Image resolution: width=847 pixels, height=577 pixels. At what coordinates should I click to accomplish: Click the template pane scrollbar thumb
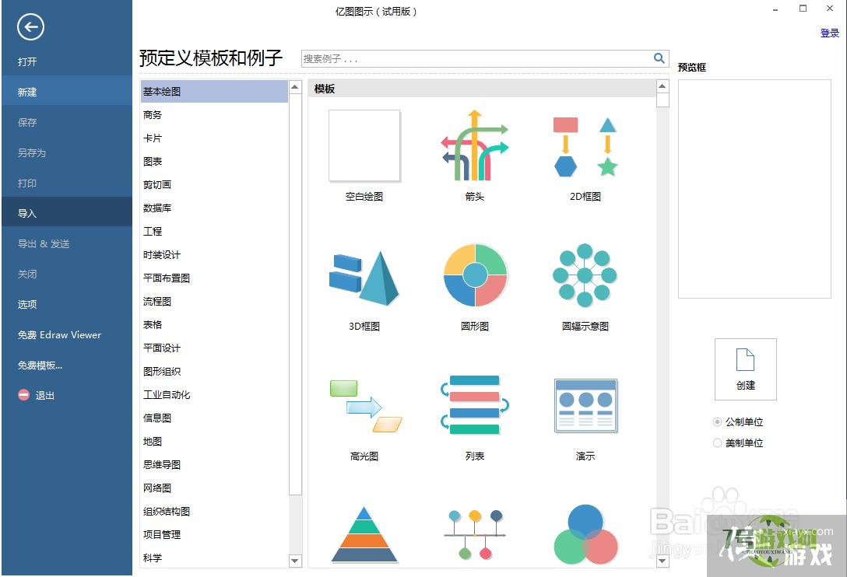coord(662,100)
